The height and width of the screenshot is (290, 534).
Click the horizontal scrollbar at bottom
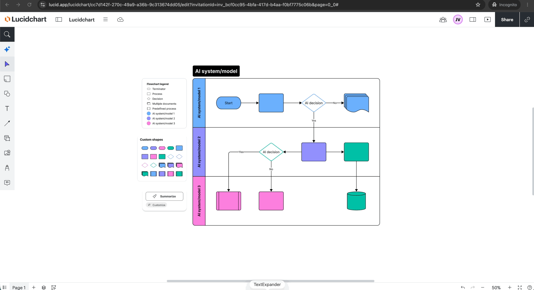click(270, 281)
